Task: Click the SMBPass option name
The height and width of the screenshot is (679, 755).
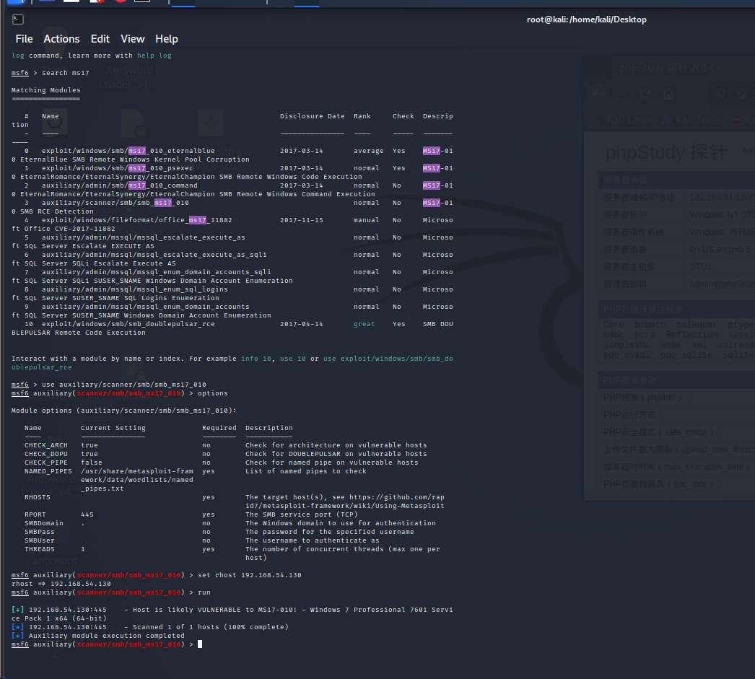Action: [x=40, y=532]
